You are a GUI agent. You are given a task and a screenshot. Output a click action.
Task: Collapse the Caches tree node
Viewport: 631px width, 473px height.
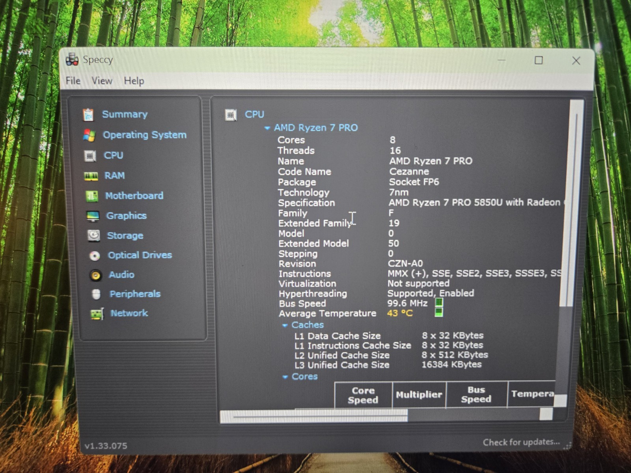pyautogui.click(x=285, y=325)
